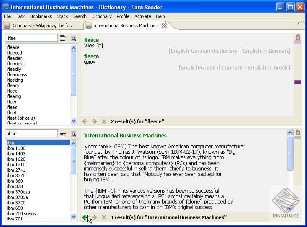Select 'ibm 1403' in the list
The height and width of the screenshot is (227, 307).
tap(16, 154)
